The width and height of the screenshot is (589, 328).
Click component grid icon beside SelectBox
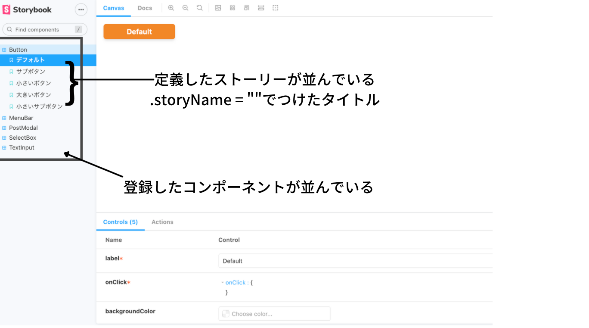tap(4, 137)
